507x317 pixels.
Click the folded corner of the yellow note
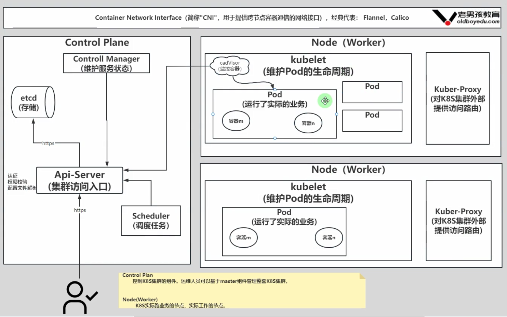tap(362, 276)
